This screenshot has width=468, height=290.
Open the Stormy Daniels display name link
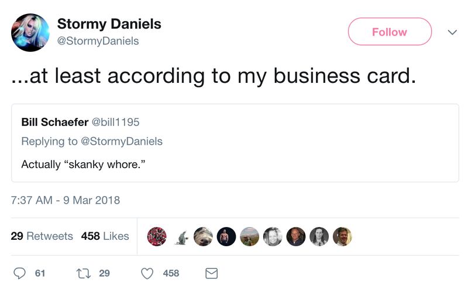(x=109, y=25)
